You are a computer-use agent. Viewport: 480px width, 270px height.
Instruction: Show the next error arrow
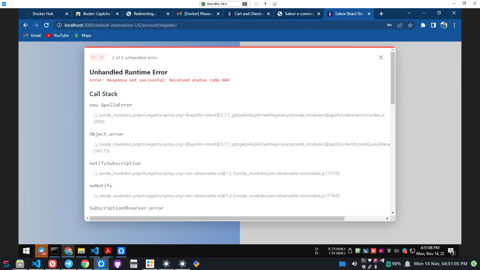pos(101,57)
